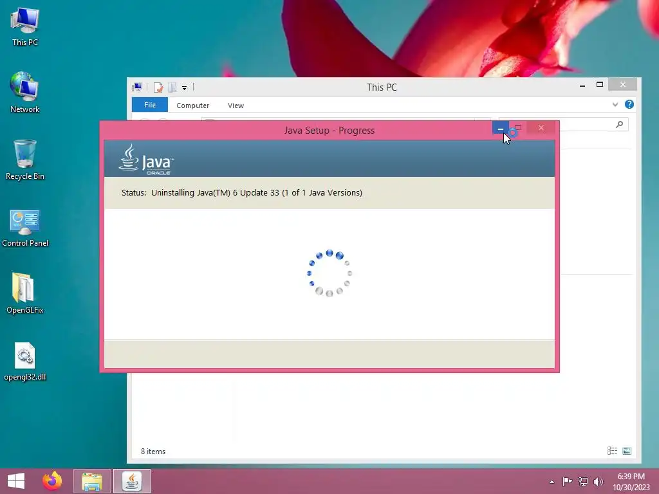Click the Uninstalling Java status text

pyautogui.click(x=256, y=192)
